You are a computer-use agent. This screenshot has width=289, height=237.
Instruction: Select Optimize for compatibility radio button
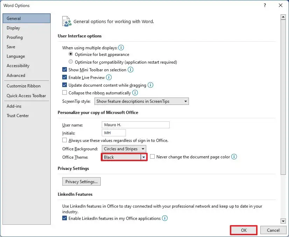[x=70, y=62]
